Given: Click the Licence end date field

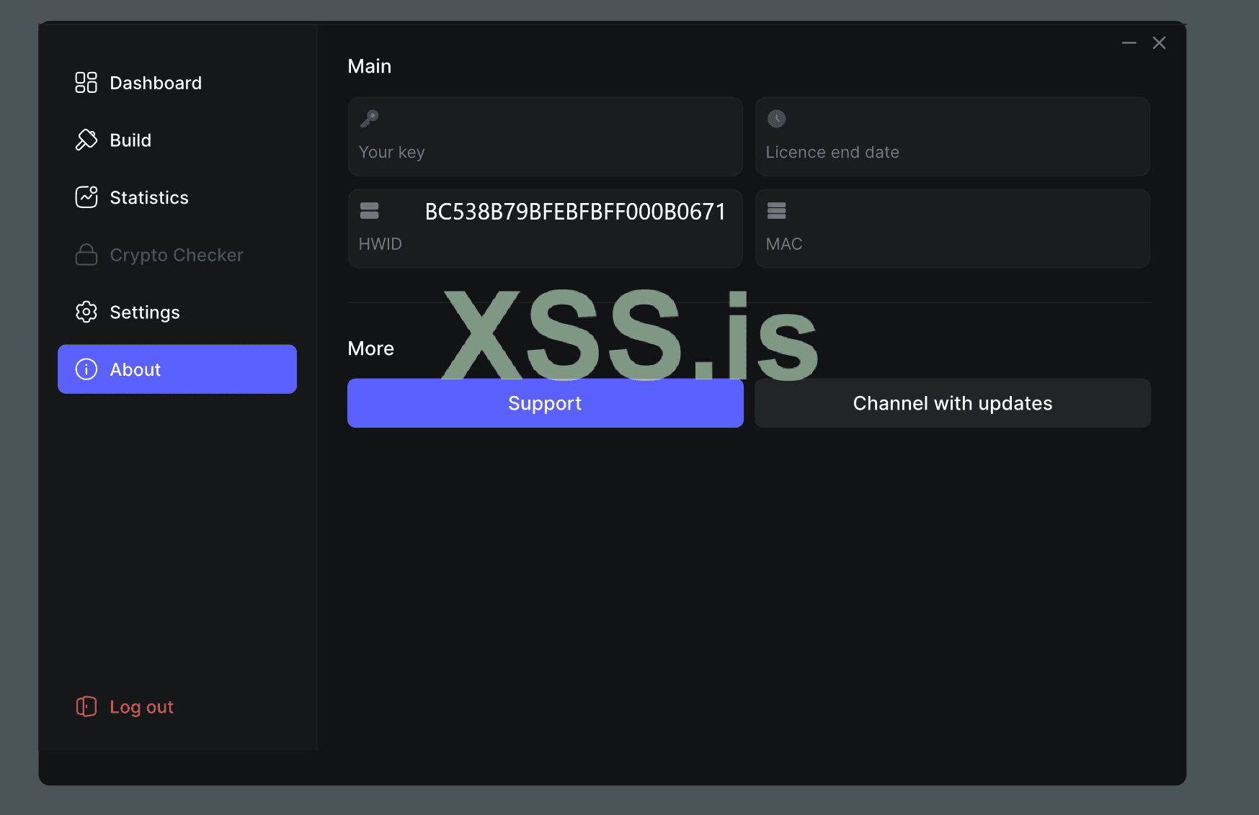Looking at the screenshot, I should click(x=952, y=137).
